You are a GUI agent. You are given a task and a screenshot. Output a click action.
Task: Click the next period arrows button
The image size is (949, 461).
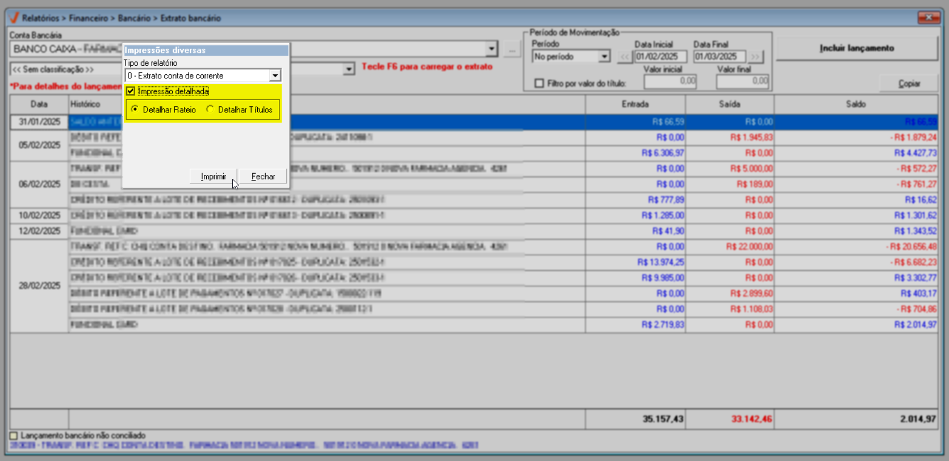pos(755,57)
